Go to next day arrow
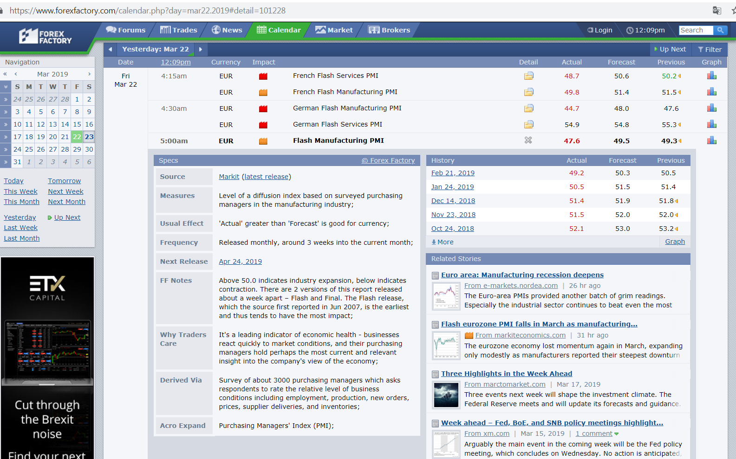This screenshot has width=736, height=459. (x=201, y=49)
